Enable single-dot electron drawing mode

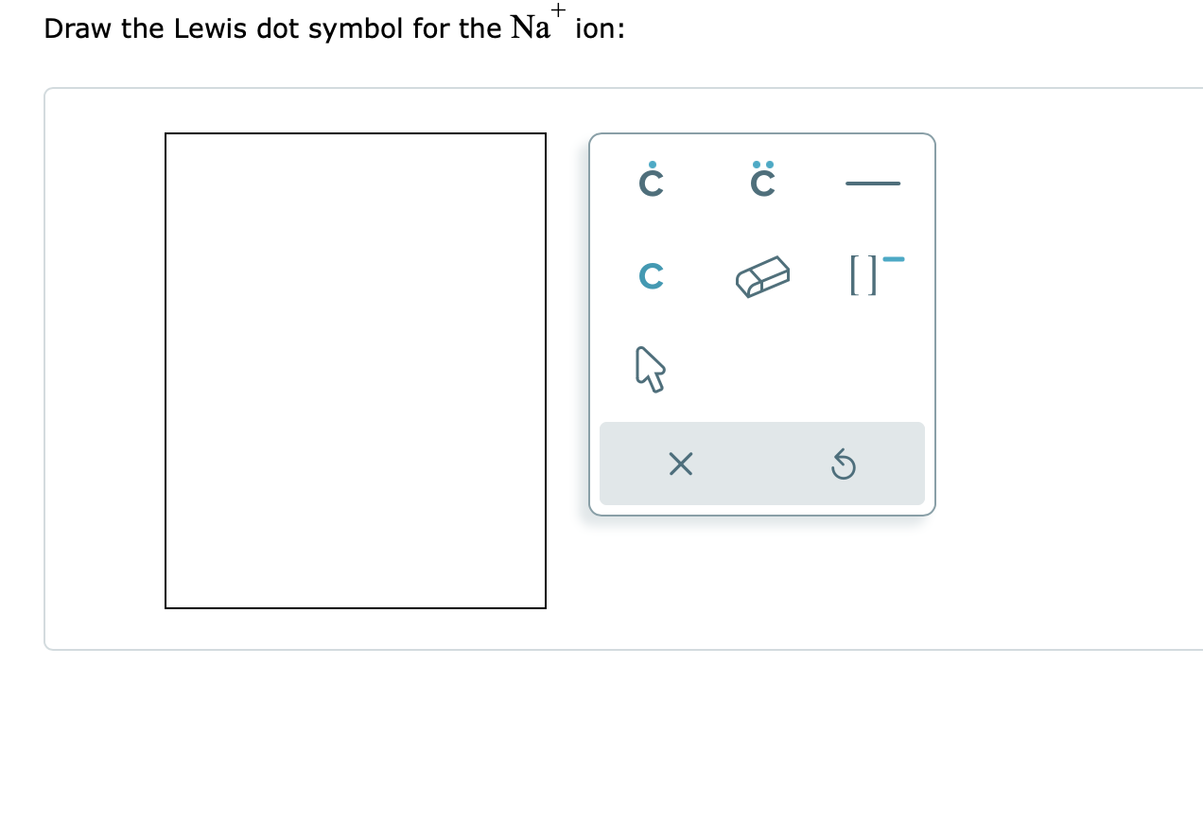(651, 181)
